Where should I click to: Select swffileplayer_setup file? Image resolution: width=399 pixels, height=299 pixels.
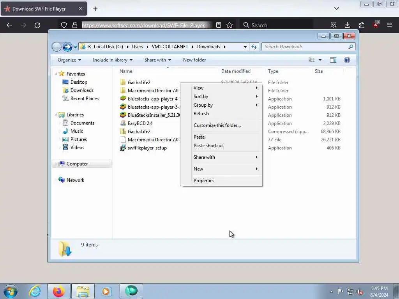pos(147,148)
